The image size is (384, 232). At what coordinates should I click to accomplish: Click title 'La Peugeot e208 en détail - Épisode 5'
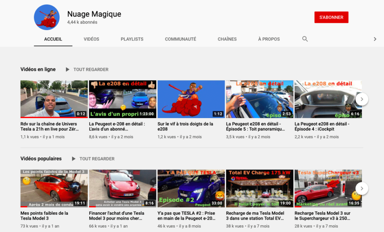point(255,127)
